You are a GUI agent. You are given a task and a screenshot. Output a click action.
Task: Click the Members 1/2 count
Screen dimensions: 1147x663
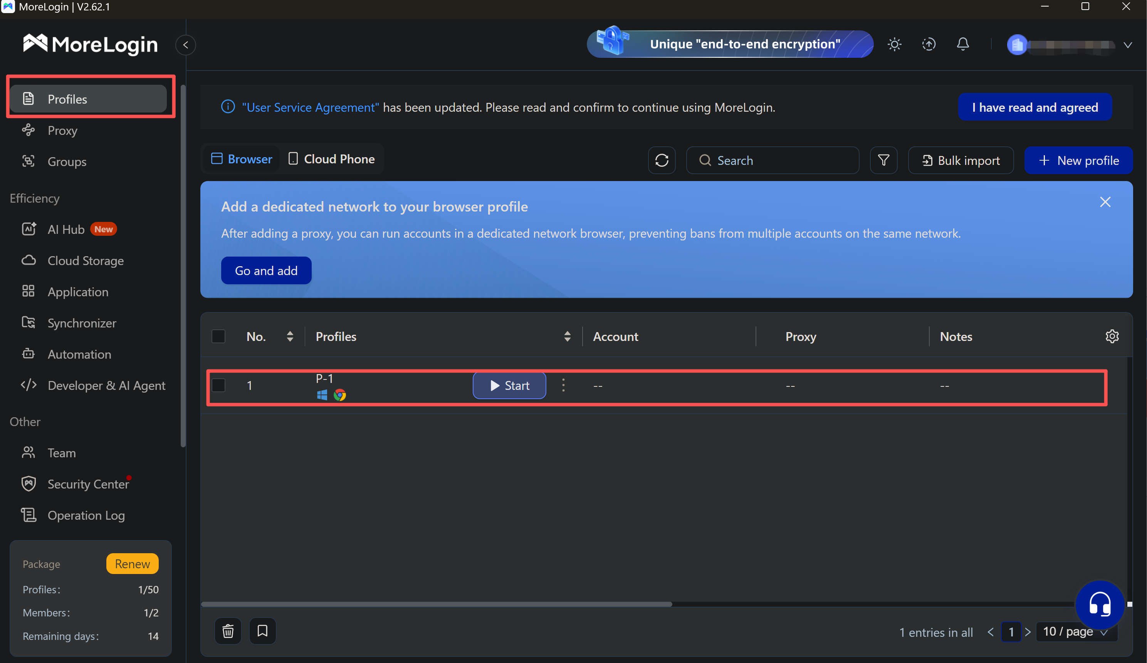point(151,613)
